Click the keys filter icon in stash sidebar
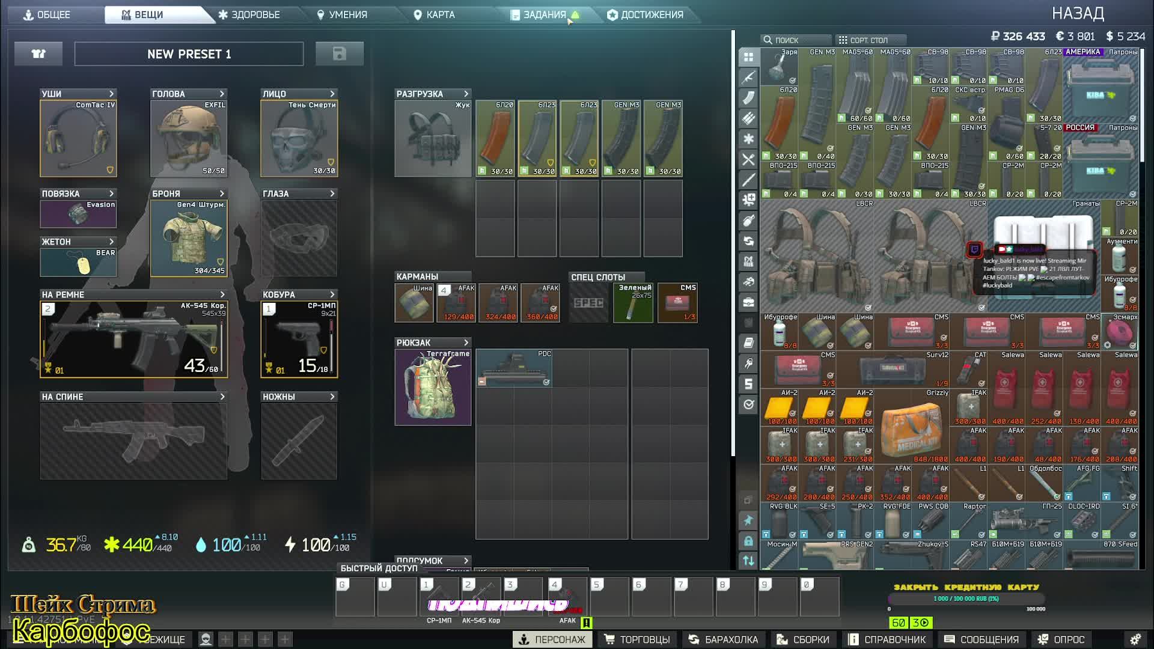 pyautogui.click(x=748, y=364)
